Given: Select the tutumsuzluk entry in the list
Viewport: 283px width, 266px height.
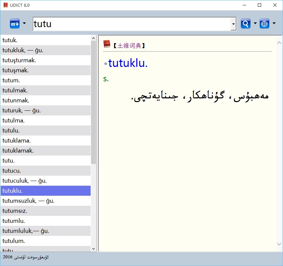Looking at the screenshot, I should click(28, 201).
